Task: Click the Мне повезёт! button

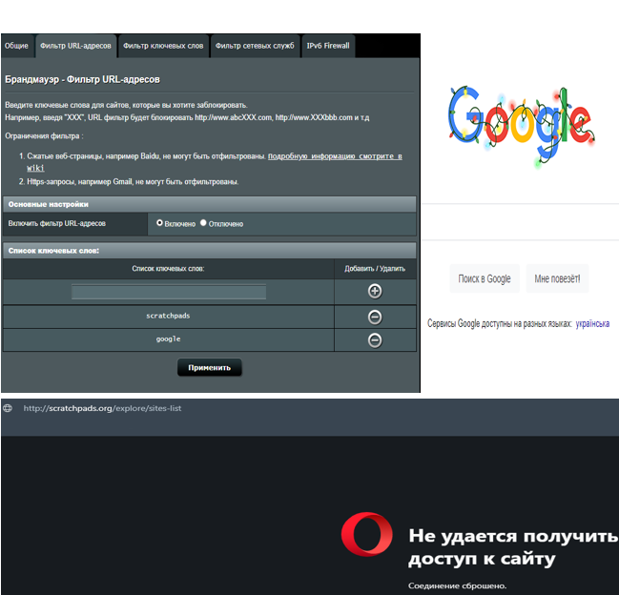Action: [x=557, y=278]
